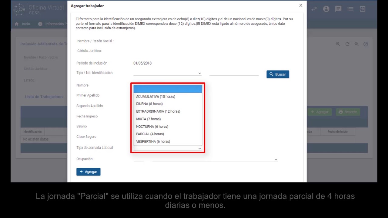This screenshot has height=218, width=388.
Task: Open the Inicio menu item
Action: [26, 24]
